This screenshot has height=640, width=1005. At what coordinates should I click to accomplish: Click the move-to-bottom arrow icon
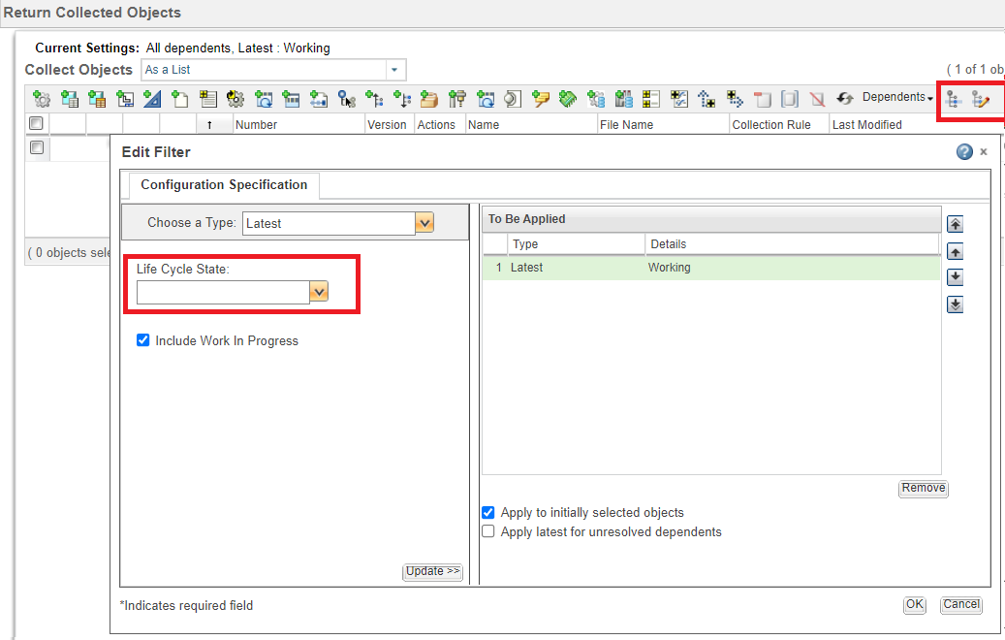pos(955,305)
